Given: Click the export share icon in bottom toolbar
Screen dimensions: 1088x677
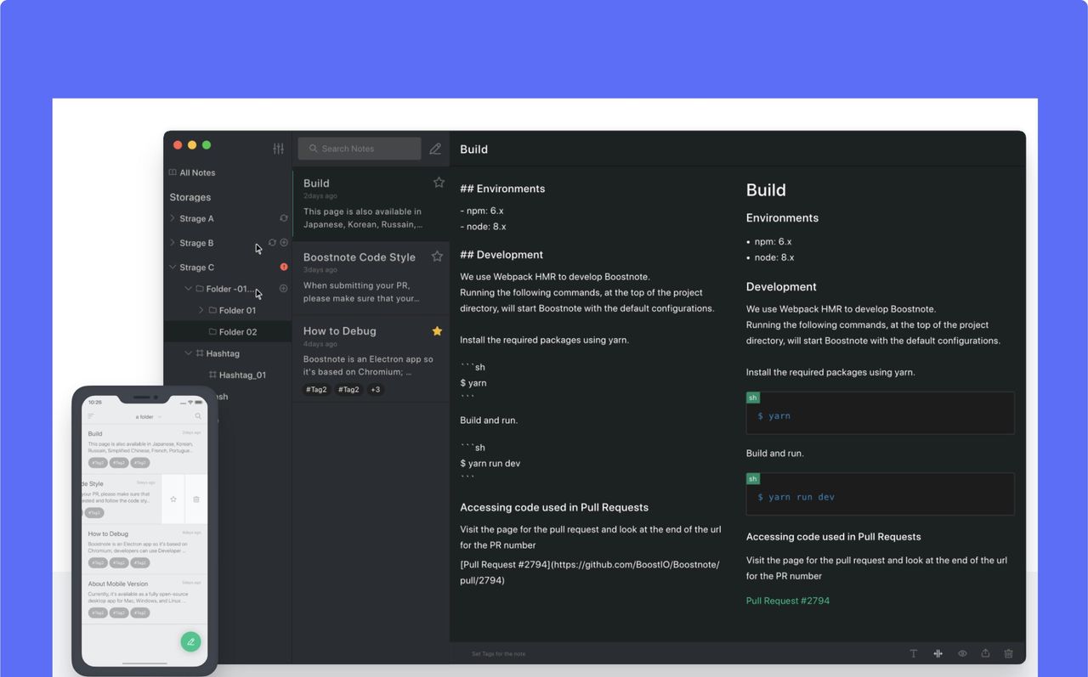Looking at the screenshot, I should tap(985, 653).
